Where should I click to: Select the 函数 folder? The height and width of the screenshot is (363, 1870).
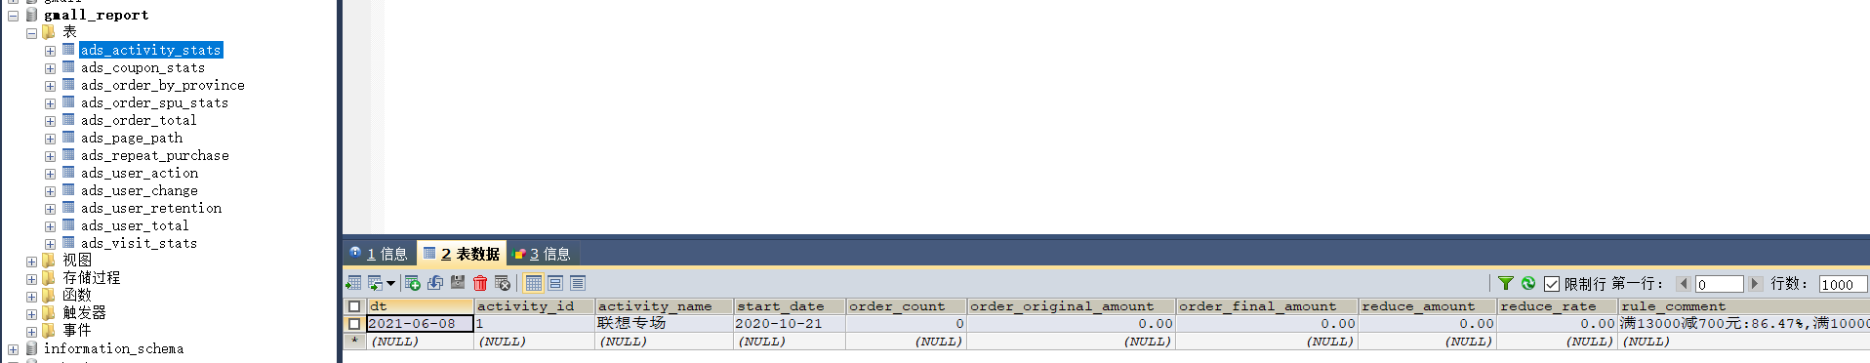(x=77, y=296)
